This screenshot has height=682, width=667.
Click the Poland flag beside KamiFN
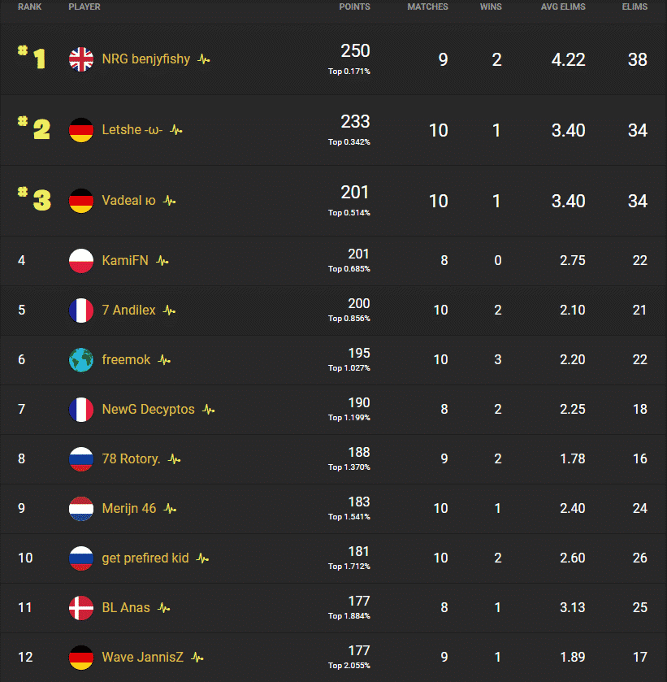click(x=80, y=260)
